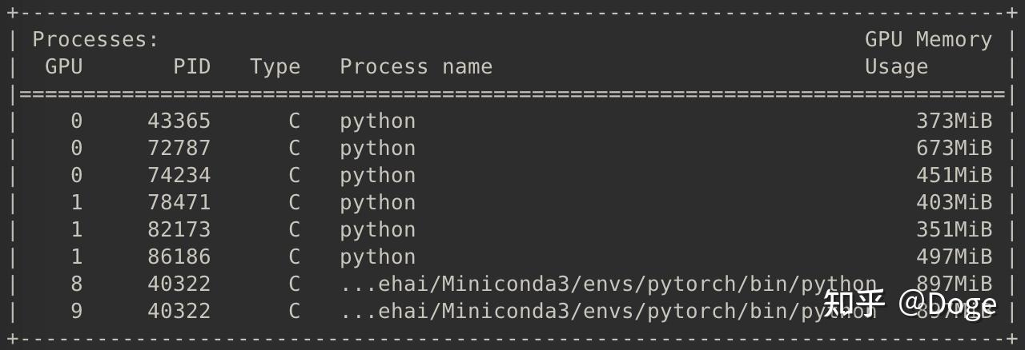The height and width of the screenshot is (350, 1025).
Task: Click the @Doge username watermark
Action: [x=948, y=304]
